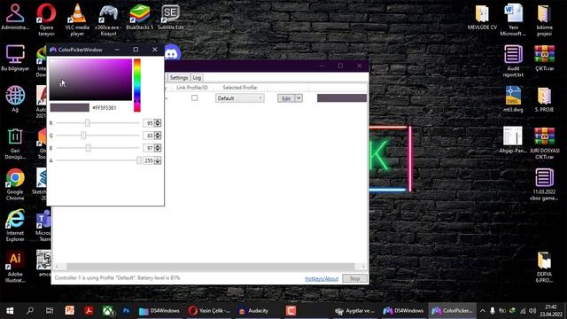Image resolution: width=567 pixels, height=319 pixels.
Task: Select the Ağ network desktop icon
Action: click(x=15, y=98)
